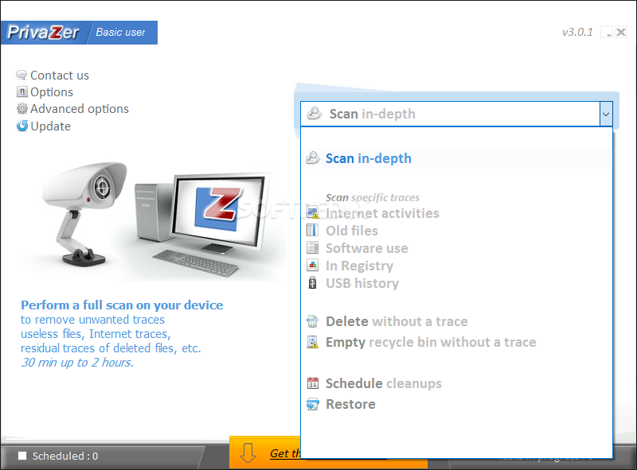Image resolution: width=637 pixels, height=470 pixels.
Task: Choose Software use from the dropdown list
Action: coord(366,248)
